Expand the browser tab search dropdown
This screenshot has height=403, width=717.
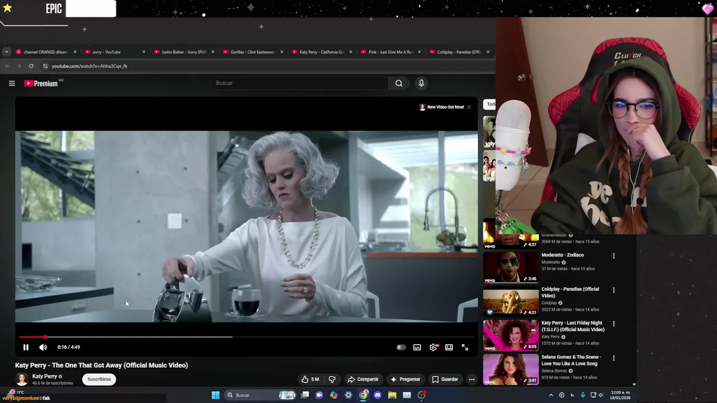(6, 52)
